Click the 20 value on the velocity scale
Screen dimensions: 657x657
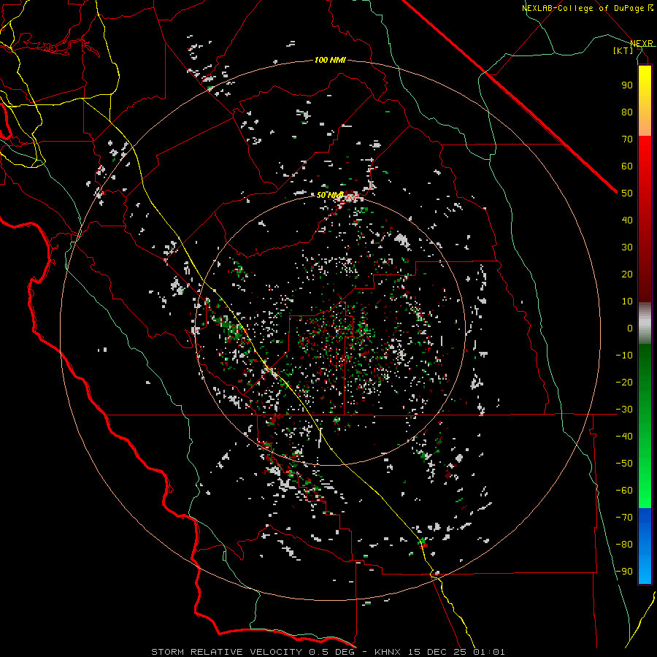point(627,274)
